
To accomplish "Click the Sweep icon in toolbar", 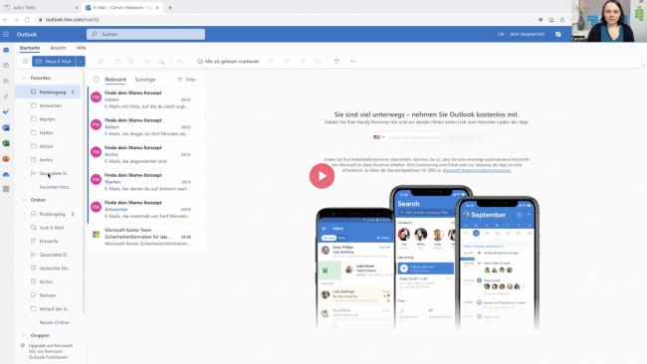I will (147, 61).
